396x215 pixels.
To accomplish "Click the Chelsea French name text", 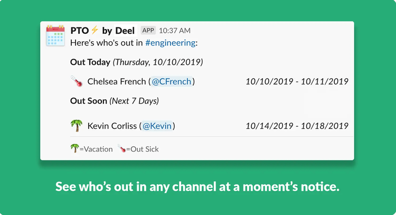I will click(117, 81).
